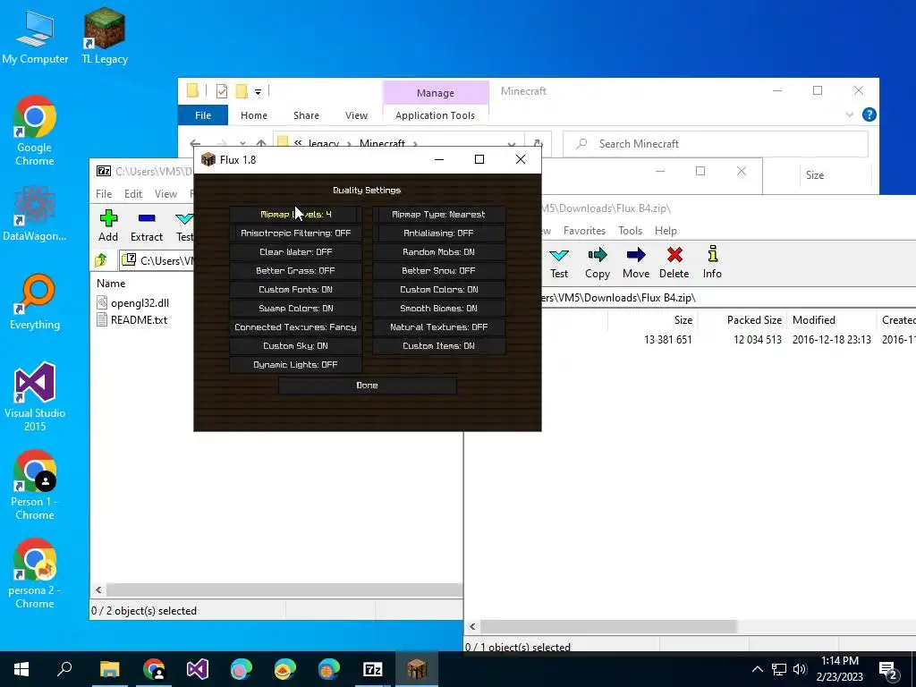Show hidden system tray icons

[757, 669]
